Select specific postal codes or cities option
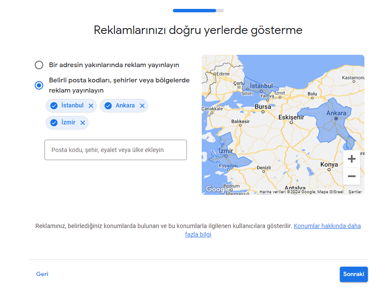Viewport: 392px width, 293px height. [x=39, y=85]
